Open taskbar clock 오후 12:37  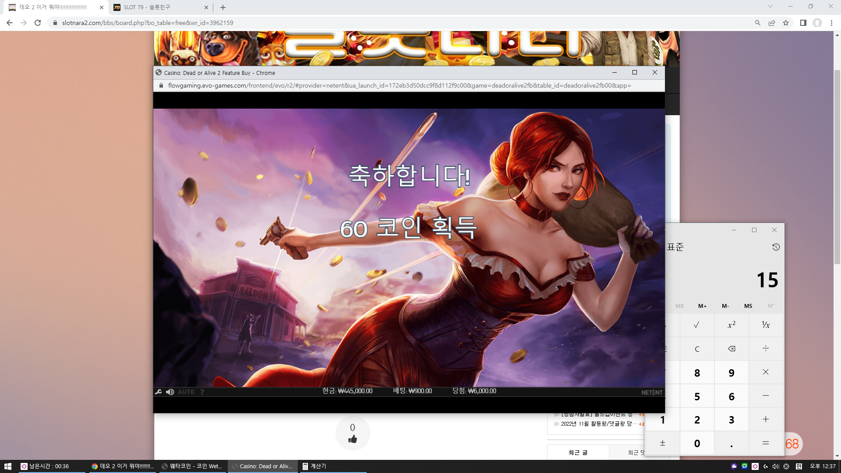pyautogui.click(x=823, y=466)
